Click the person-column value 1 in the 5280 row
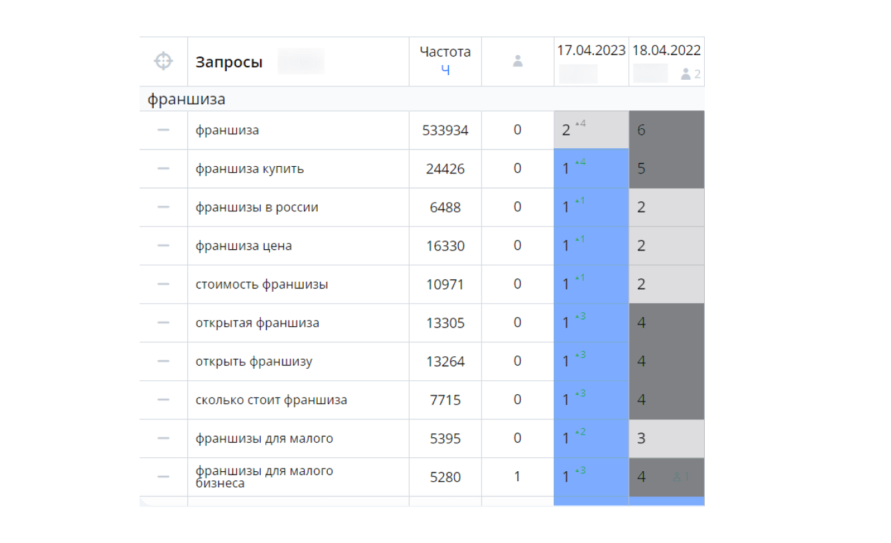The image size is (891, 543). click(x=517, y=477)
